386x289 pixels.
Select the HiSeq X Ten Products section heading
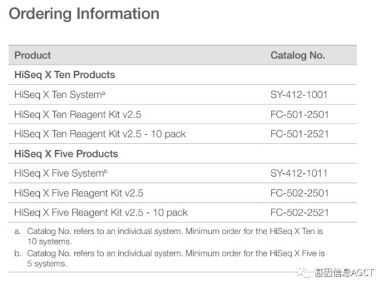(65, 75)
